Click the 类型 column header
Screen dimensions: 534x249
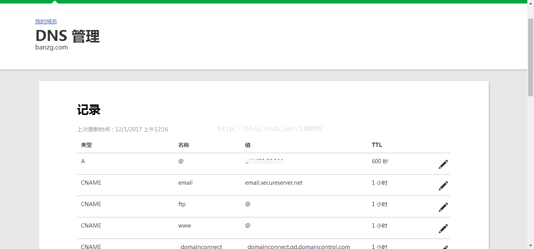86,145
